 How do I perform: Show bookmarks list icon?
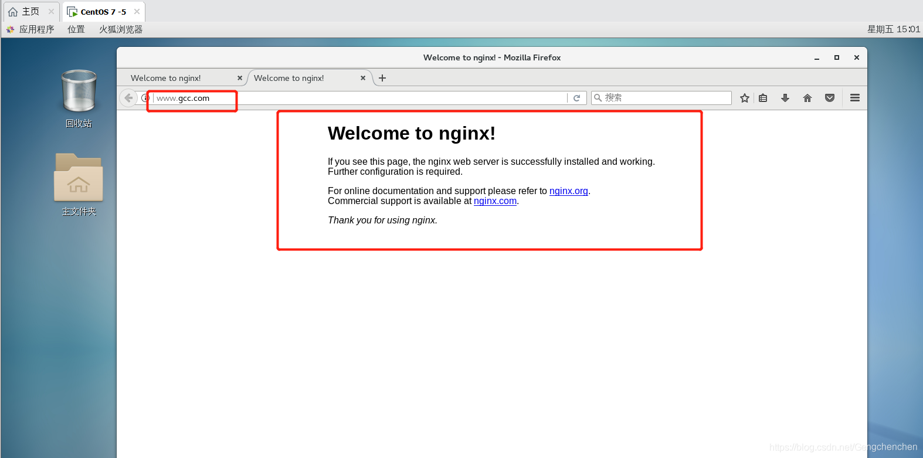(763, 98)
